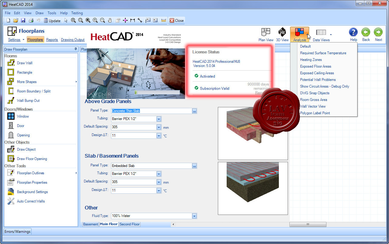Switch to Second Floor tab
The height and width of the screenshot is (244, 389).
130,224
